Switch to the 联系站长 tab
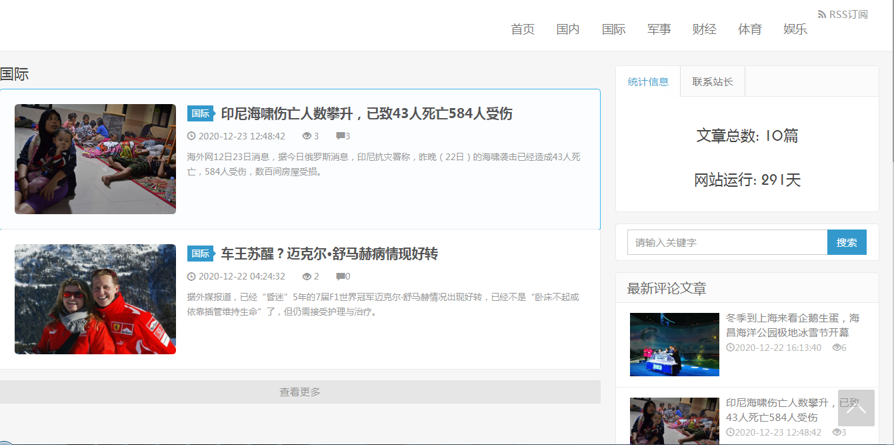The image size is (894, 445). click(712, 81)
